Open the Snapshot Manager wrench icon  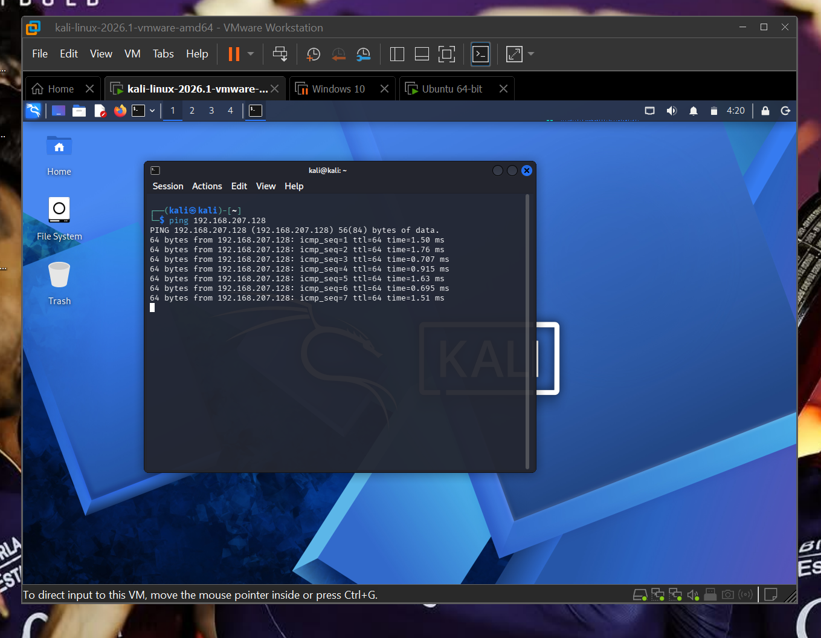click(364, 54)
